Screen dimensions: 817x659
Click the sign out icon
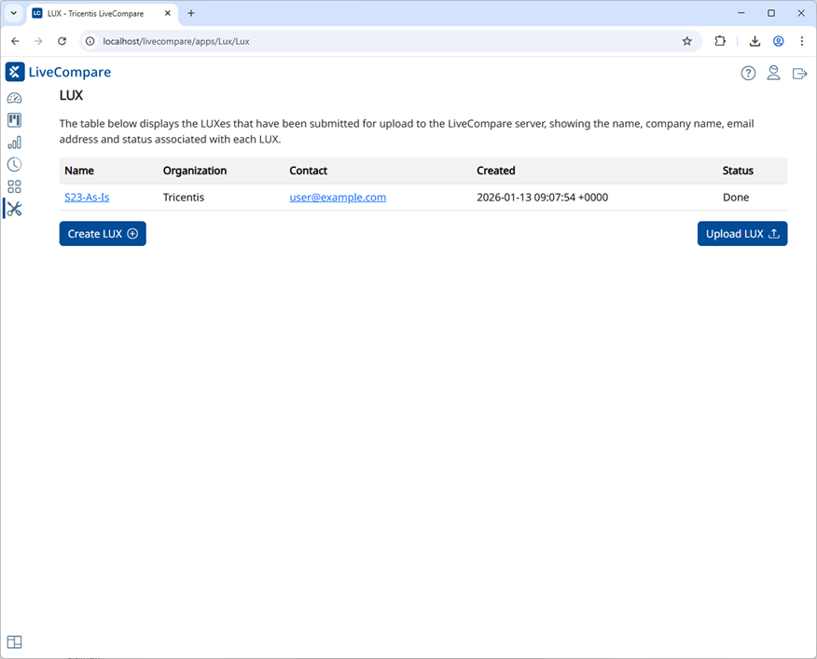click(800, 74)
